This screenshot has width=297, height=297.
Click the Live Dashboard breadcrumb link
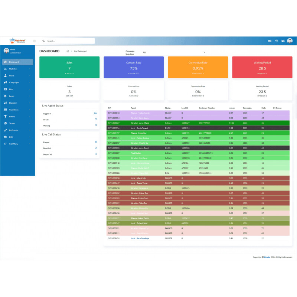coord(80,51)
